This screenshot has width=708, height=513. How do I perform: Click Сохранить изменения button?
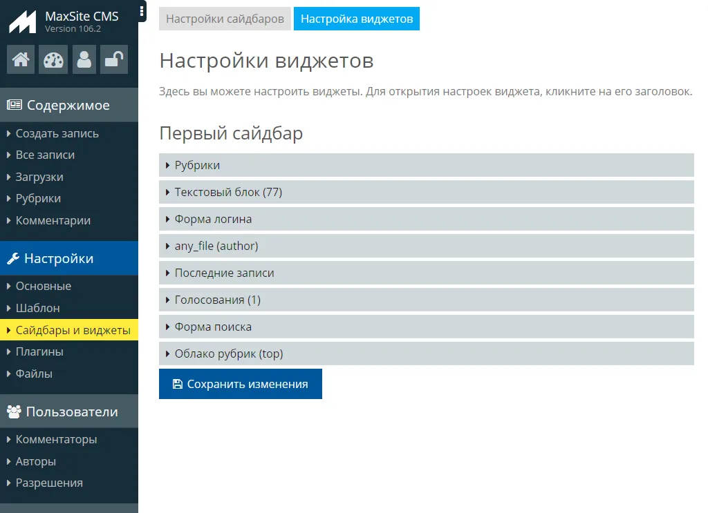240,384
